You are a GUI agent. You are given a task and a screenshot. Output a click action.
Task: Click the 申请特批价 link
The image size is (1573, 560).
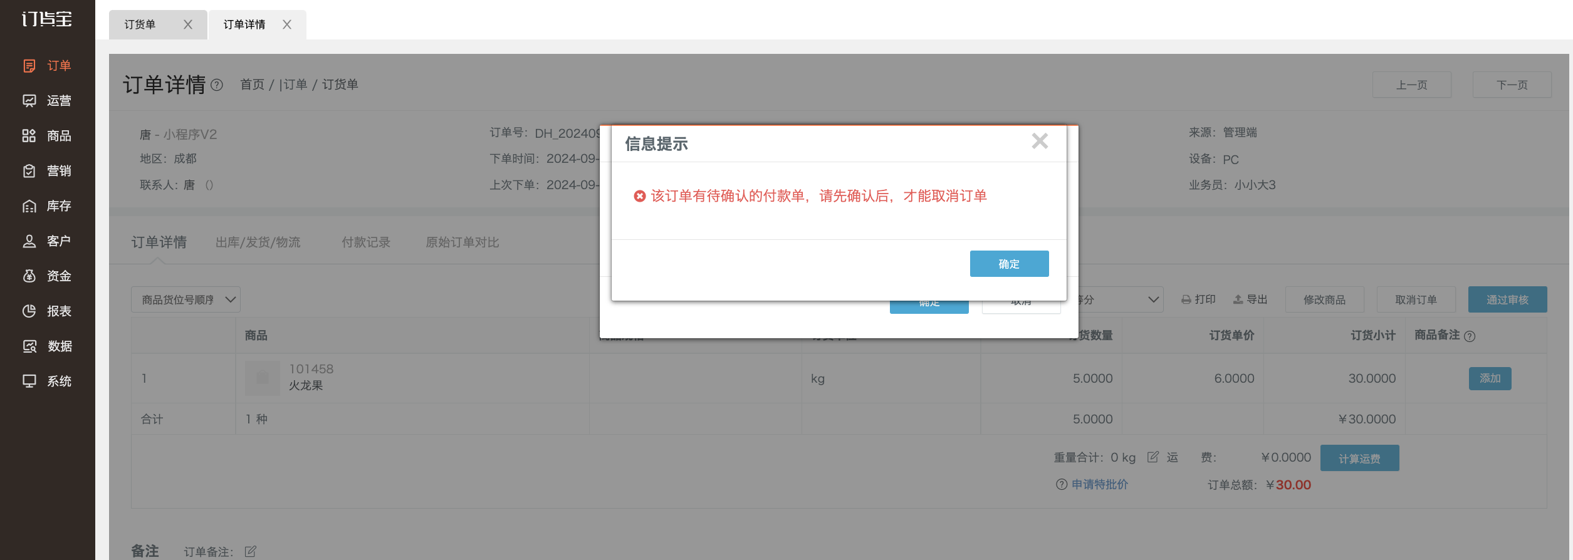(1100, 484)
